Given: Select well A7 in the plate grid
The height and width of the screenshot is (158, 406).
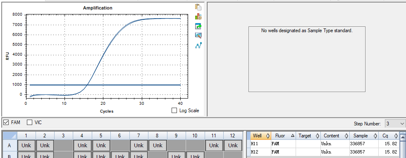Looking at the screenshot, I should (139, 145).
